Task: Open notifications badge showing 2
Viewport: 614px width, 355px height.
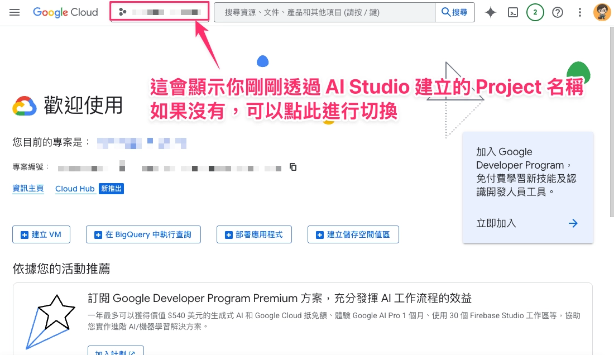Action: click(535, 12)
